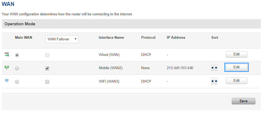Move Mobile (WAN2) down in sort order
The image size is (263, 113).
[216, 68]
